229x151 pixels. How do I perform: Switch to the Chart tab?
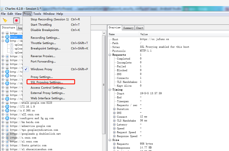pyautogui.click(x=139, y=28)
